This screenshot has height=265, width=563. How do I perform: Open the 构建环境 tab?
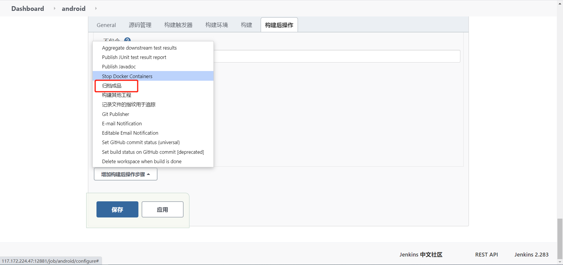217,25
